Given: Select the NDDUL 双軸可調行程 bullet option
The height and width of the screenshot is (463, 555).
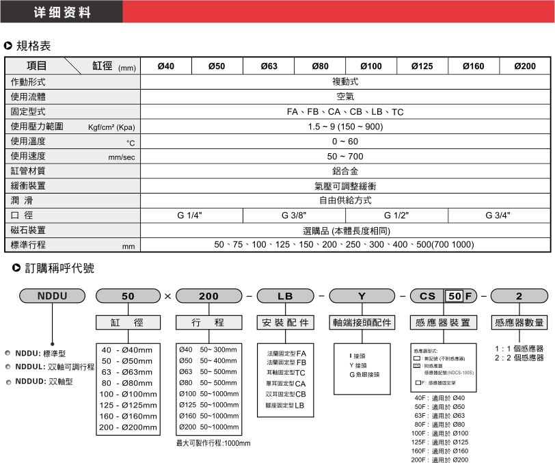Looking at the screenshot, I should [x=8, y=367].
